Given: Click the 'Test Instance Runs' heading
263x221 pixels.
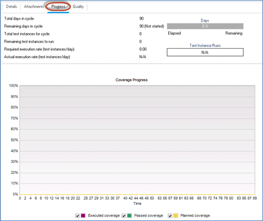Looking at the screenshot, I should pos(205,45).
